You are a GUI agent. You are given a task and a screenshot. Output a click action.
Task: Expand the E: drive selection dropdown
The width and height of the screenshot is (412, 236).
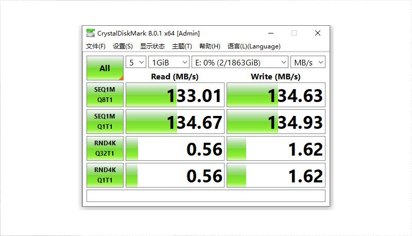(240, 62)
